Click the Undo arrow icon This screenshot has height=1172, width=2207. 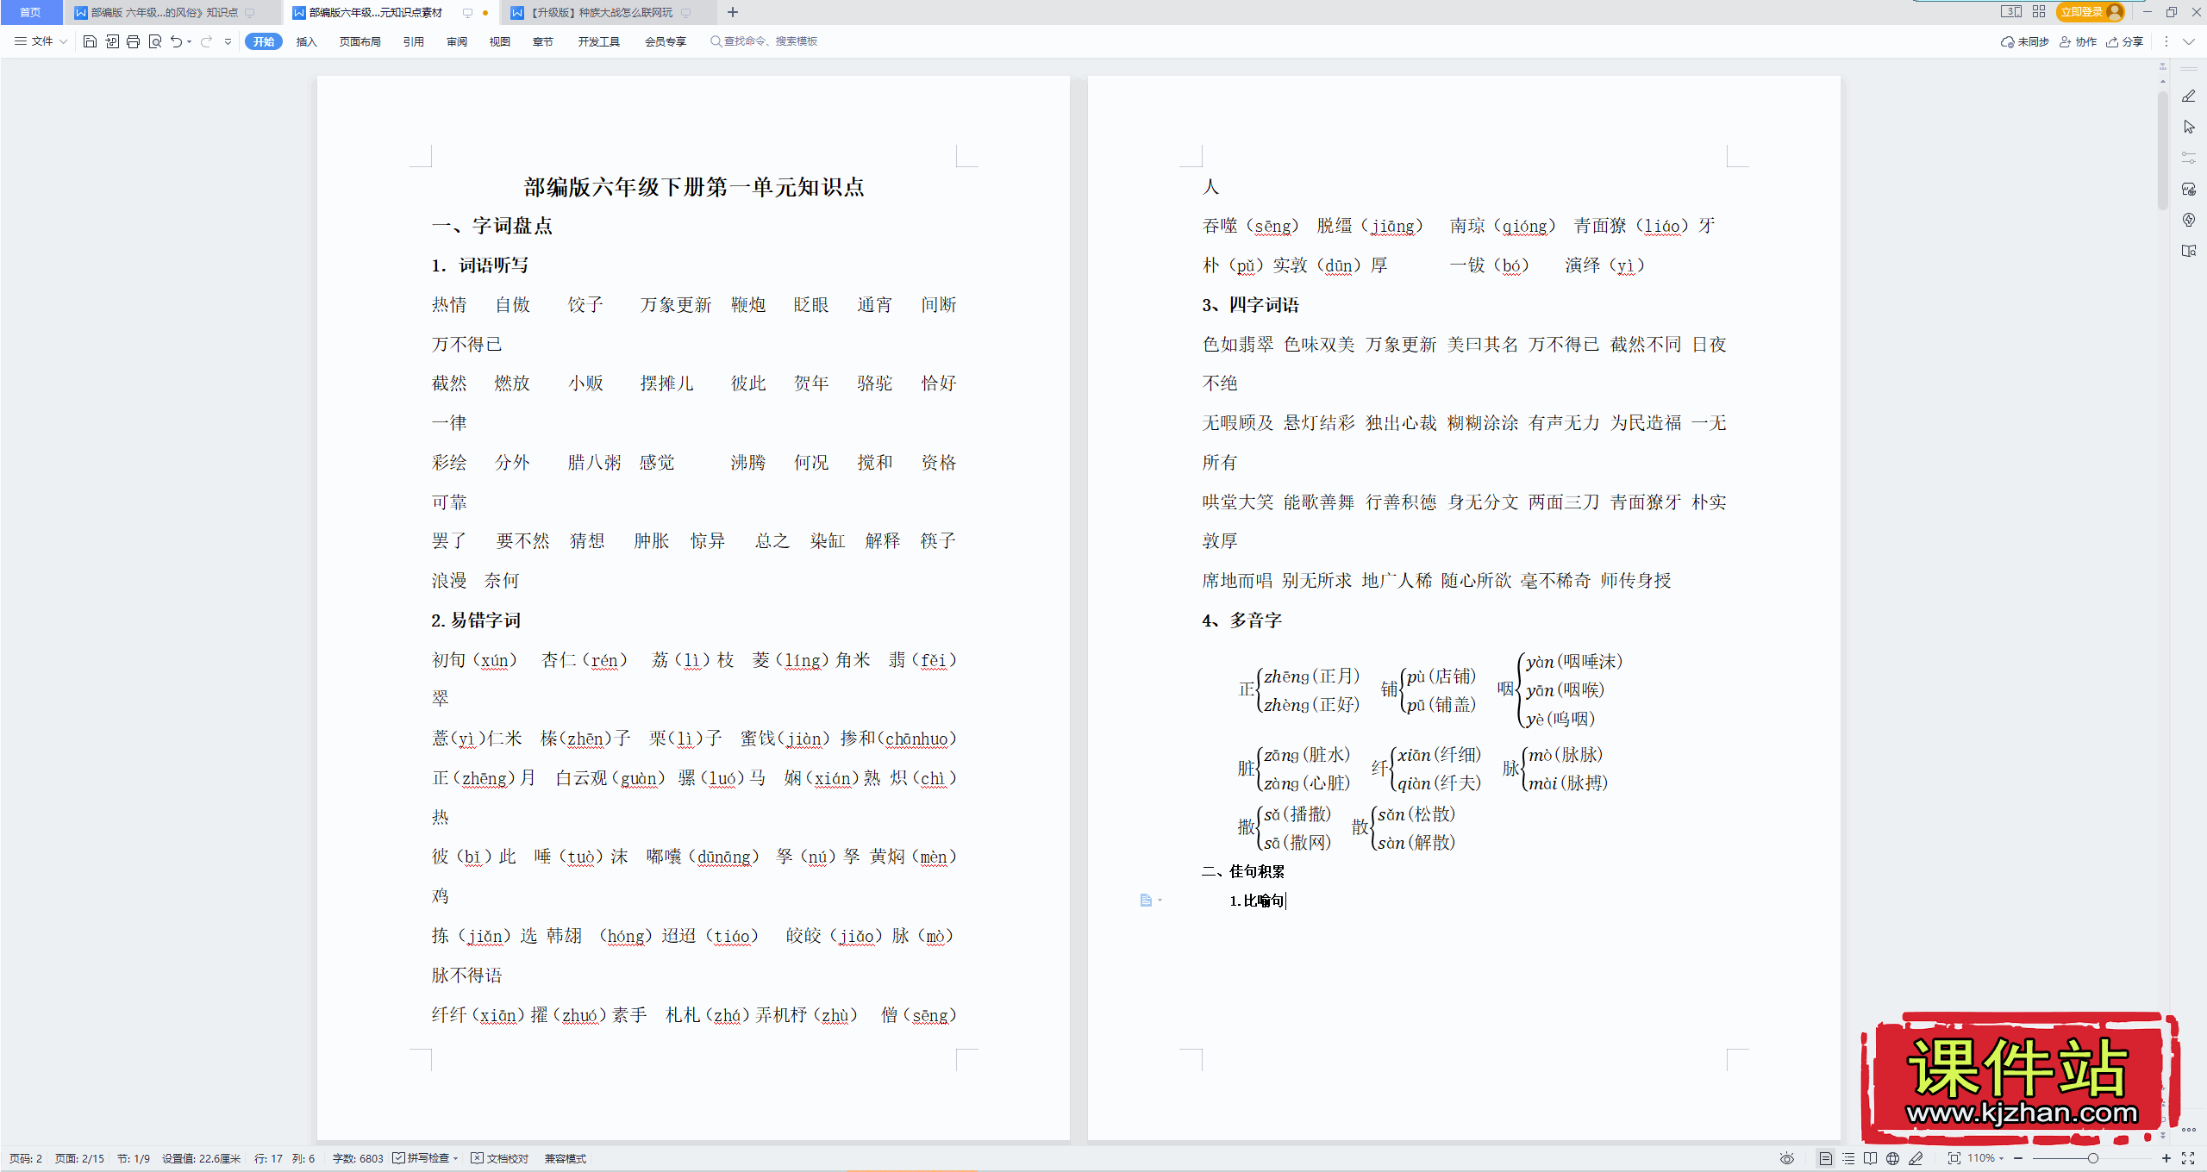[176, 41]
